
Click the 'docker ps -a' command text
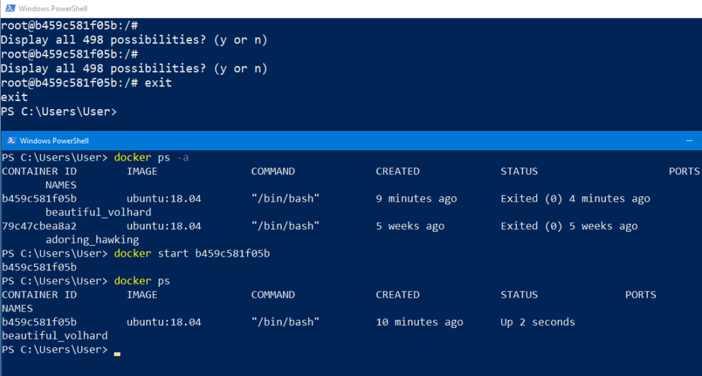click(151, 158)
